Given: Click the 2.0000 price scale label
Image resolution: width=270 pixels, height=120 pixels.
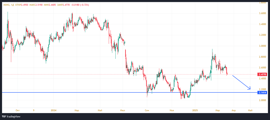Looking at the screenshot, I should [262, 100].
